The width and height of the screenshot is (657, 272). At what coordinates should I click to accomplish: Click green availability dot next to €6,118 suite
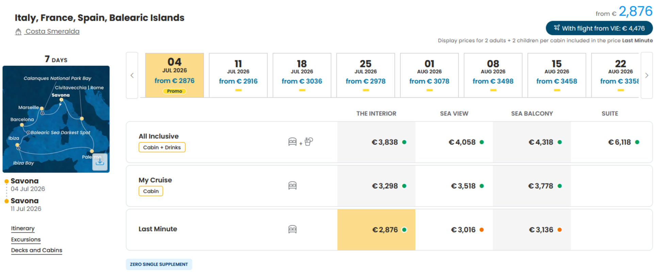[x=637, y=142]
